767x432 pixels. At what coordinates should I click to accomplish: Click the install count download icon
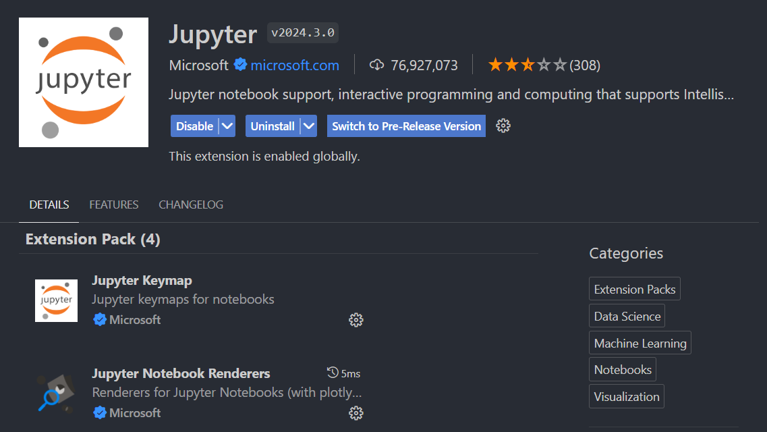point(376,65)
